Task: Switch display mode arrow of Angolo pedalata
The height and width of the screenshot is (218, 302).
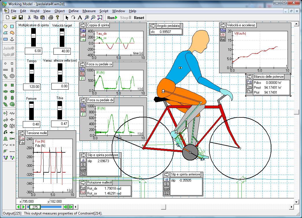Action: click(x=153, y=26)
